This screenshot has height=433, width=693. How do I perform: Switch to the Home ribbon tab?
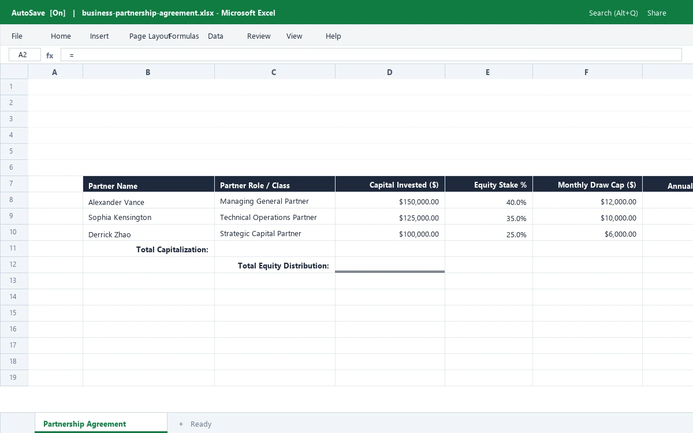[x=61, y=36]
